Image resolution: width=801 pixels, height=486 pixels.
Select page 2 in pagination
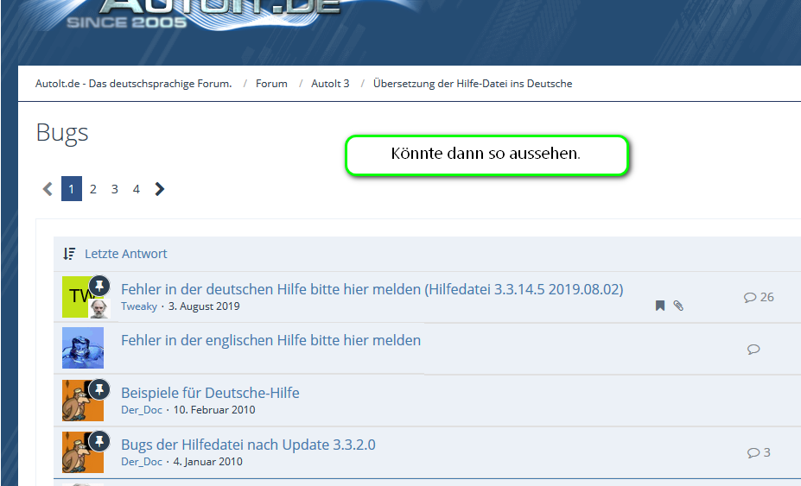(x=93, y=189)
